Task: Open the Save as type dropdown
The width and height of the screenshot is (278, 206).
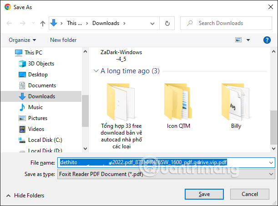Action: (166, 174)
